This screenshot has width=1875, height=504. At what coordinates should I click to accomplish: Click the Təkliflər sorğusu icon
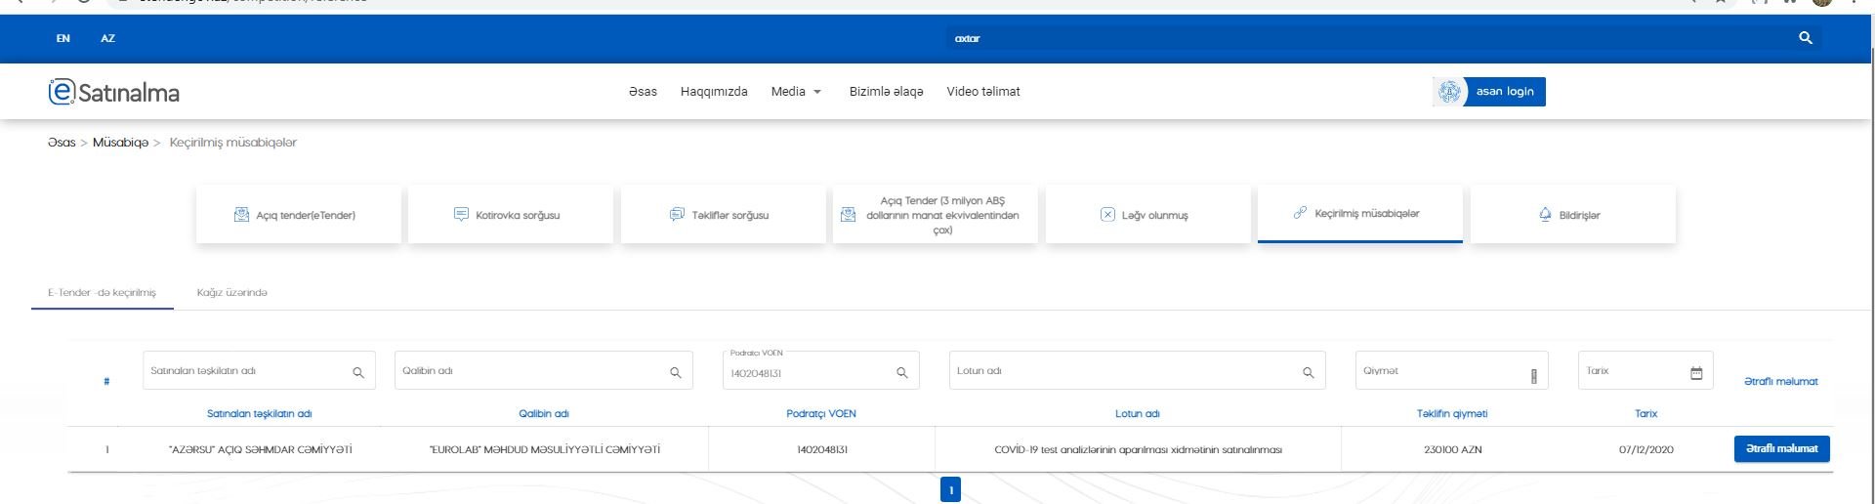[677, 215]
